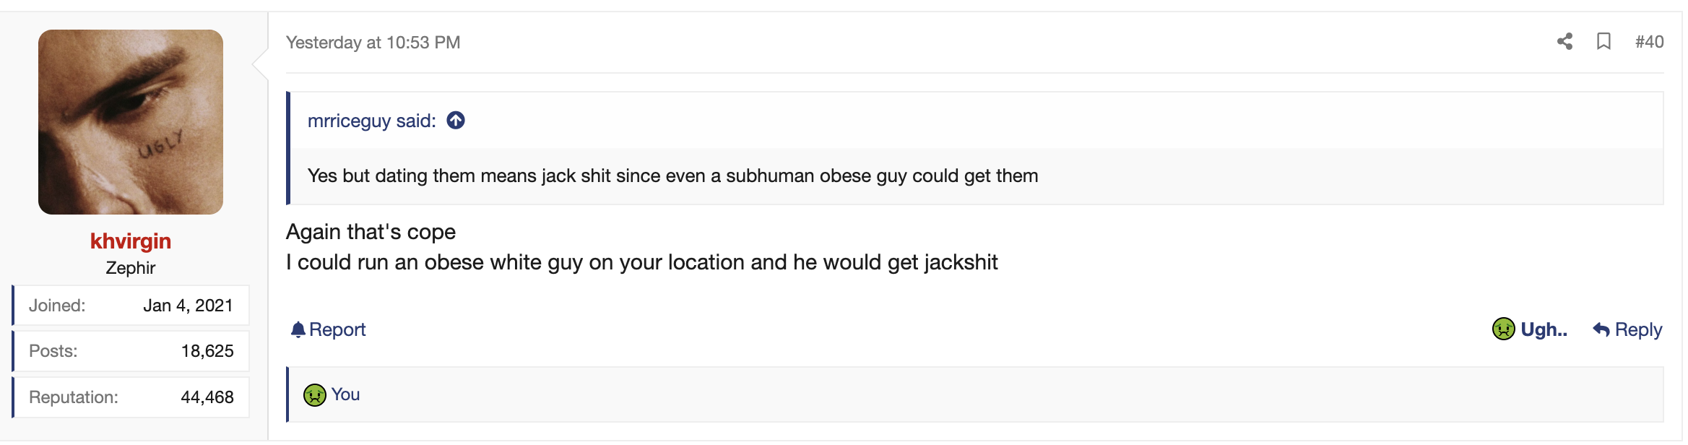The height and width of the screenshot is (445, 1688).
Task: Click the green emoji in the reactions bar
Action: pyautogui.click(x=315, y=395)
